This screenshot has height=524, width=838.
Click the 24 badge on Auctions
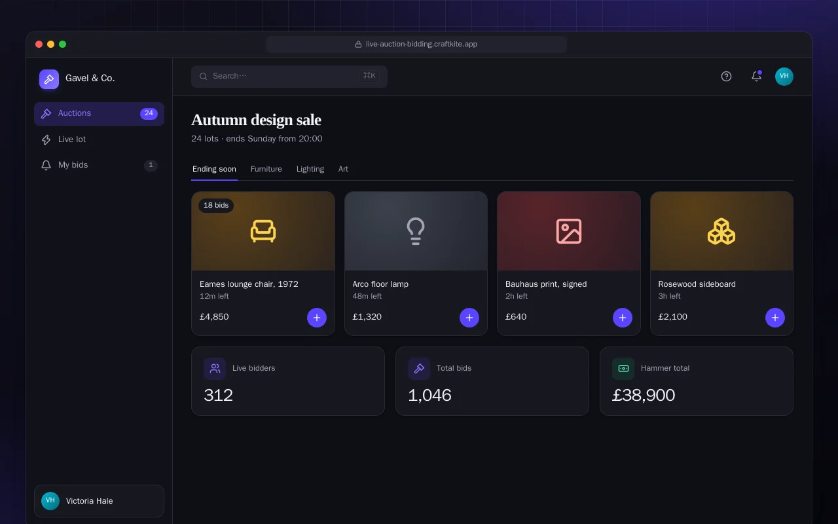click(149, 114)
